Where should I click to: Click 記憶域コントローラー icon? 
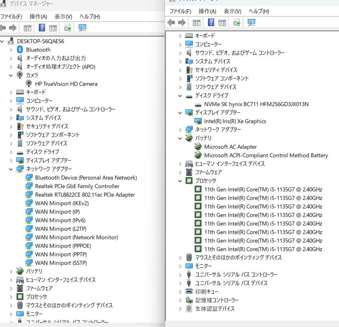coord(189,300)
